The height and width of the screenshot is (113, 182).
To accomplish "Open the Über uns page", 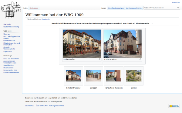I will pos(7,34).
